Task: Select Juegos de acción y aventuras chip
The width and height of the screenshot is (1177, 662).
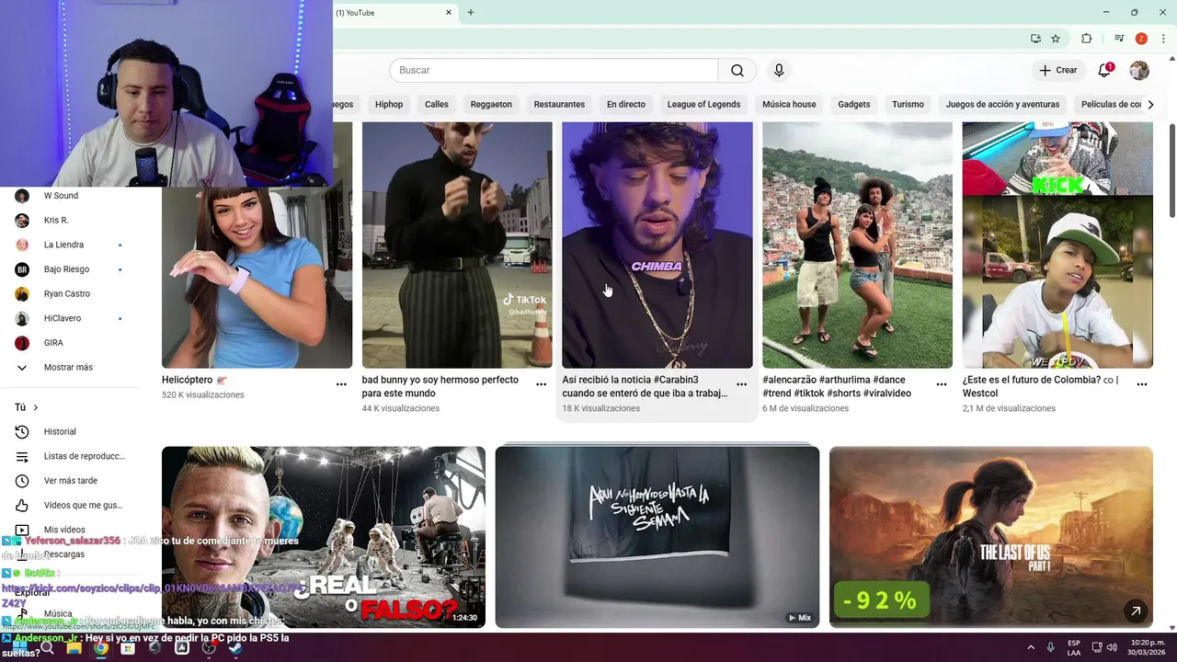Action: point(1002,105)
